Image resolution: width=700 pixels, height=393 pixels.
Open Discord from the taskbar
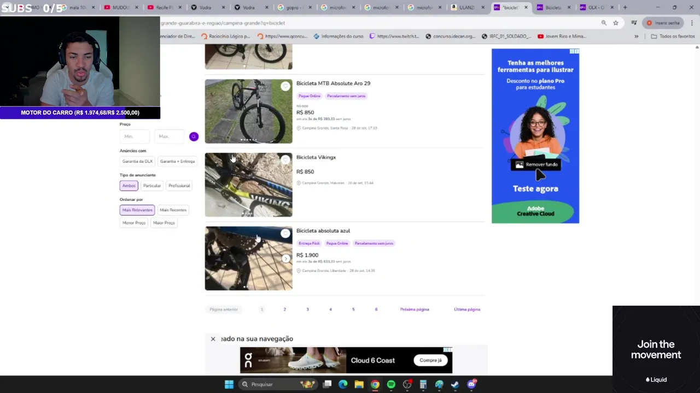471,384
